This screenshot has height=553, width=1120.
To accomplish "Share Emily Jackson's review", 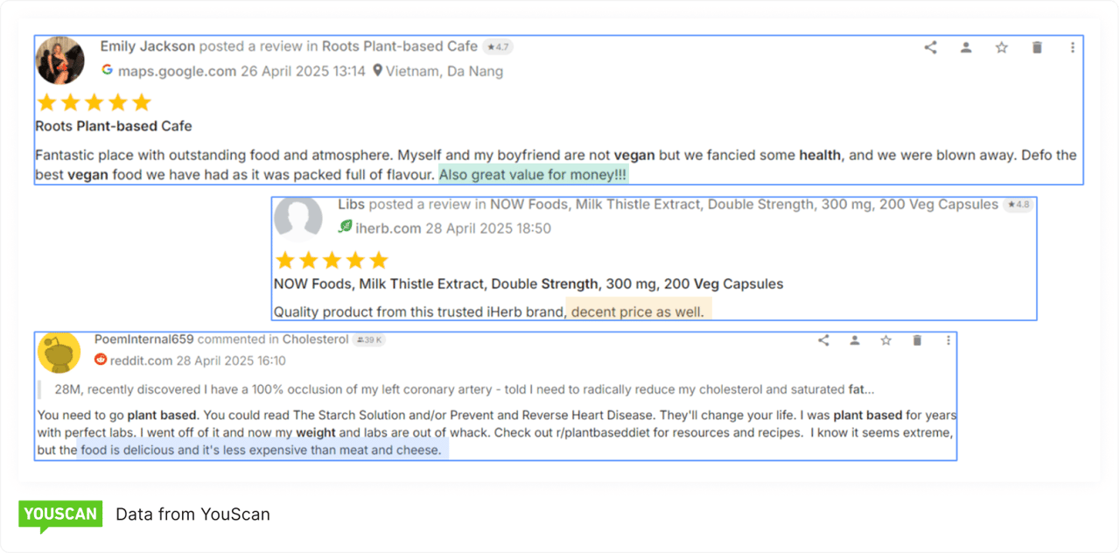I will tap(930, 48).
